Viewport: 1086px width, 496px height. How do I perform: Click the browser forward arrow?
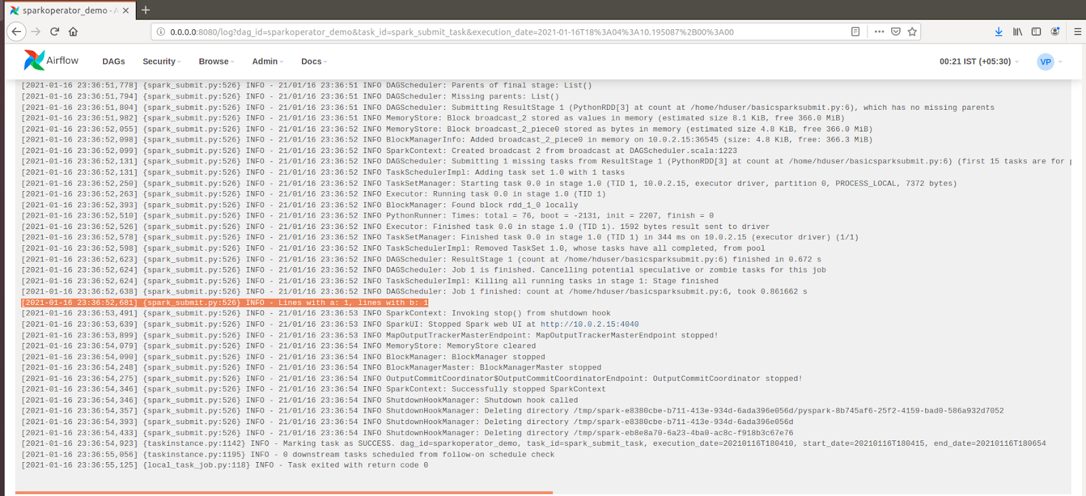click(x=36, y=31)
